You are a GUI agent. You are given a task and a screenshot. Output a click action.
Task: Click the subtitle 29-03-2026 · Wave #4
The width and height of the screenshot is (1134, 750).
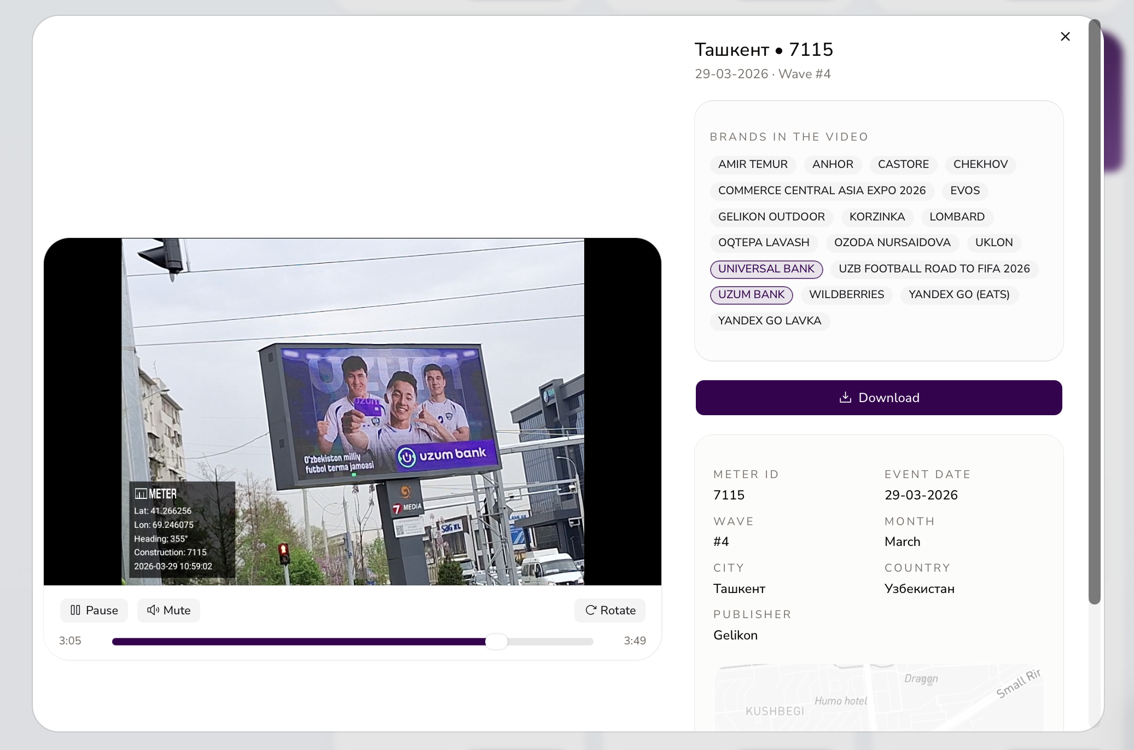tap(763, 74)
